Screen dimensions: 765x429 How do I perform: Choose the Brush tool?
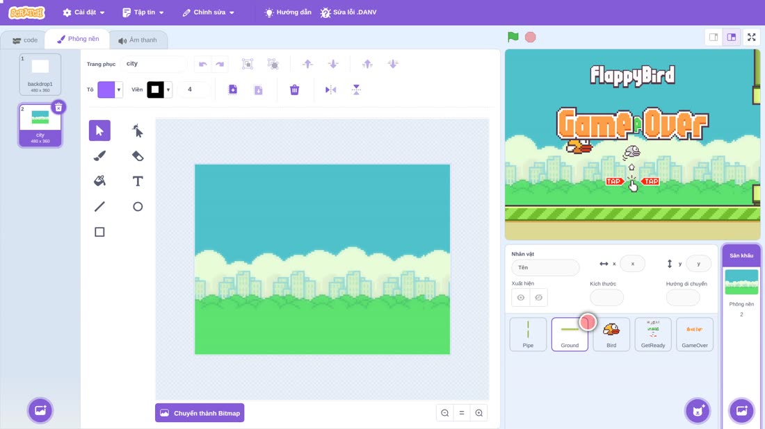[x=99, y=155]
